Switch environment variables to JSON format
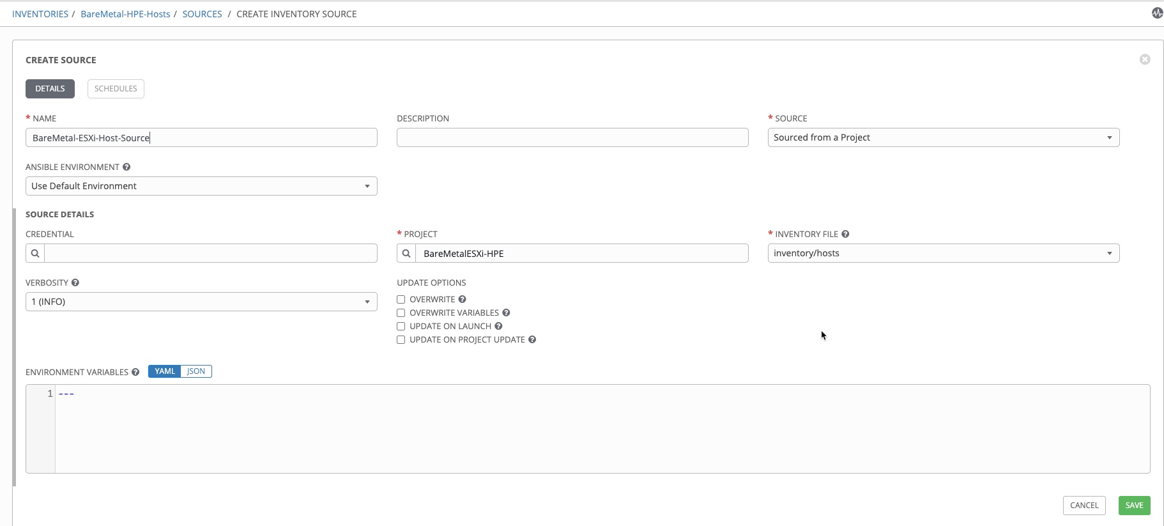 coord(196,371)
